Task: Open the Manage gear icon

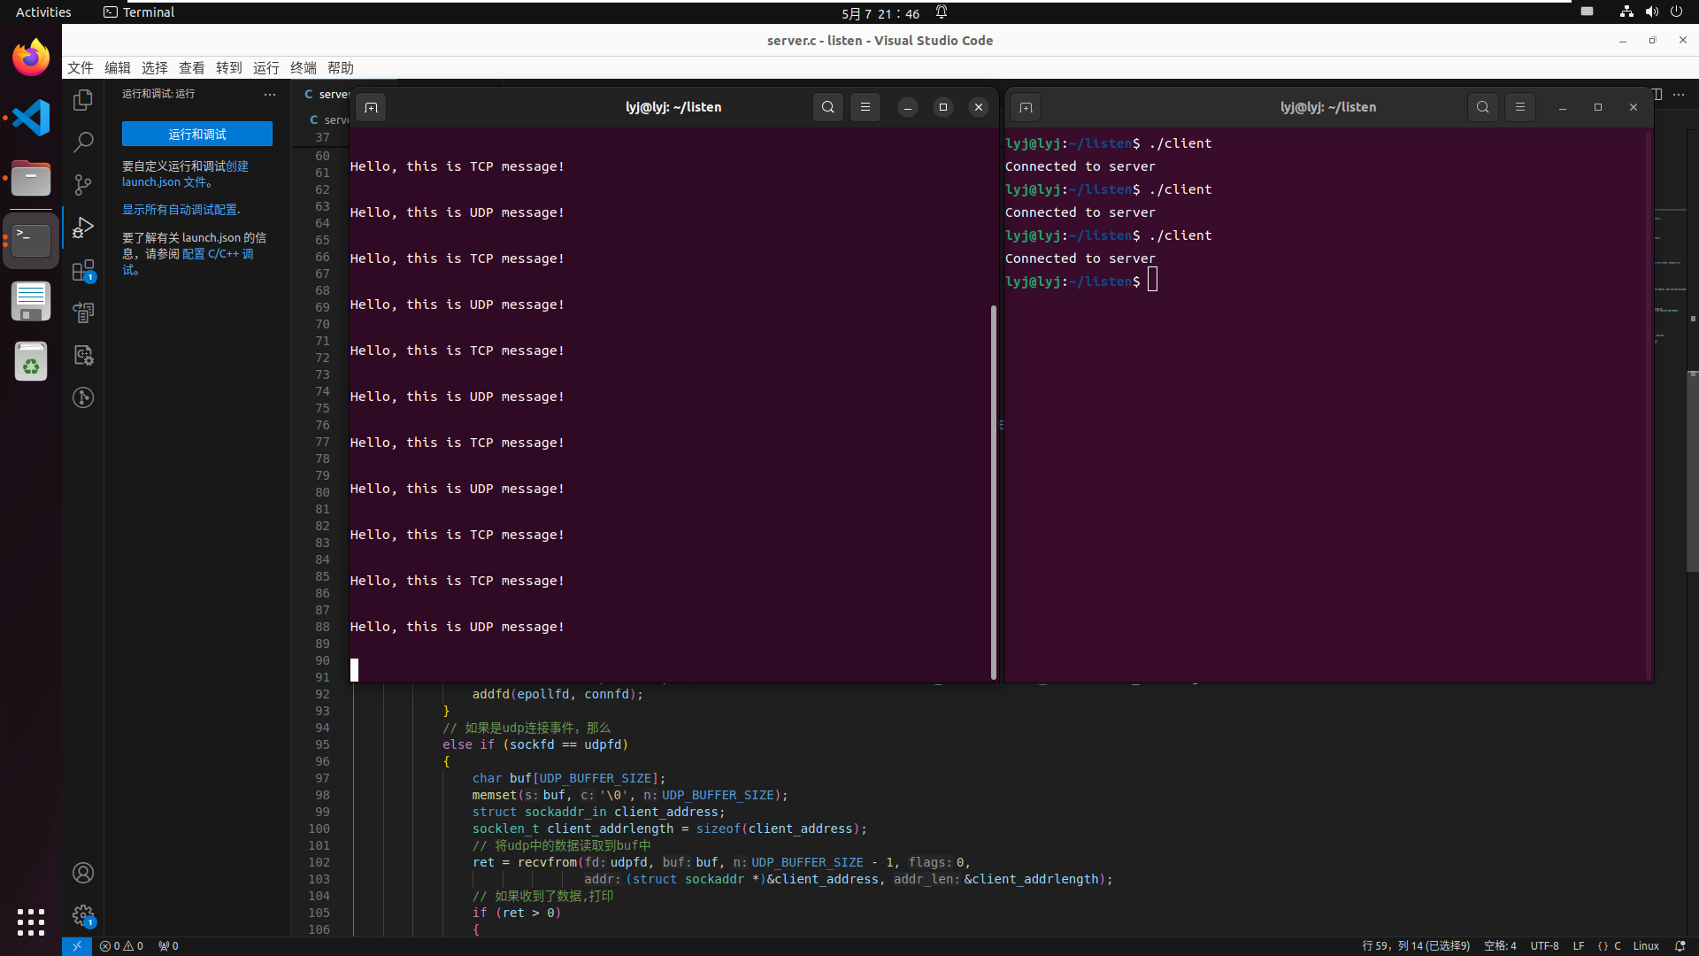Action: coord(83,915)
